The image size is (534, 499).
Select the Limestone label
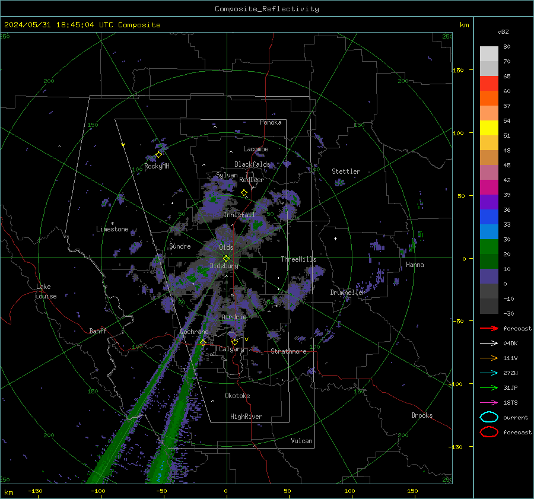point(112,229)
